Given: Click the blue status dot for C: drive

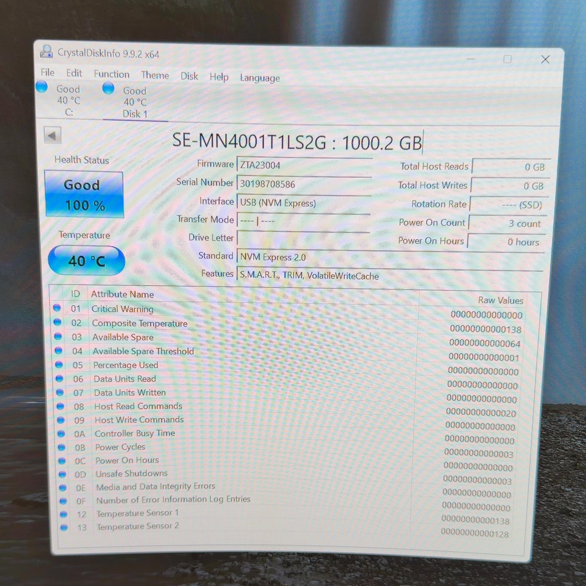Looking at the screenshot, I should click(x=42, y=87).
